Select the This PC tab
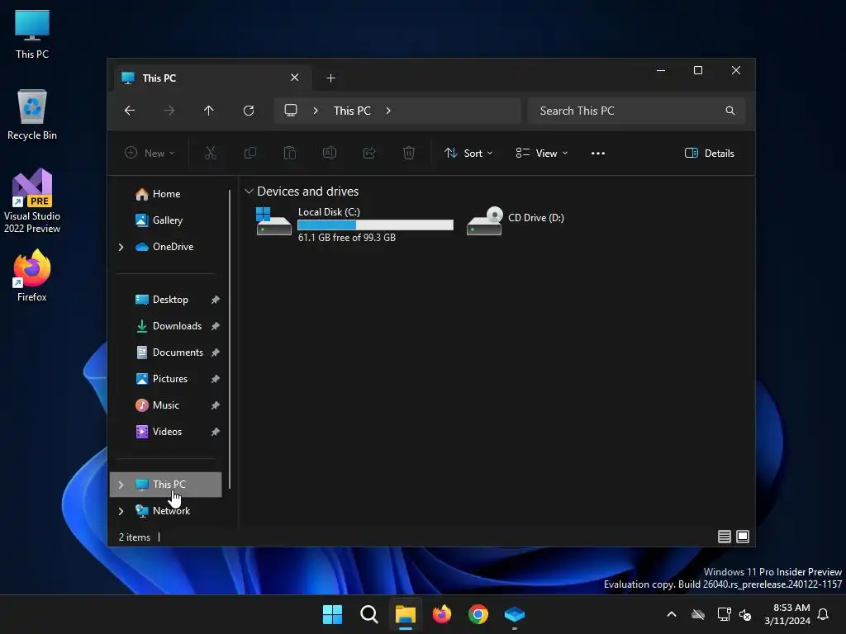Screen dimensions: 846x634 point(211,78)
